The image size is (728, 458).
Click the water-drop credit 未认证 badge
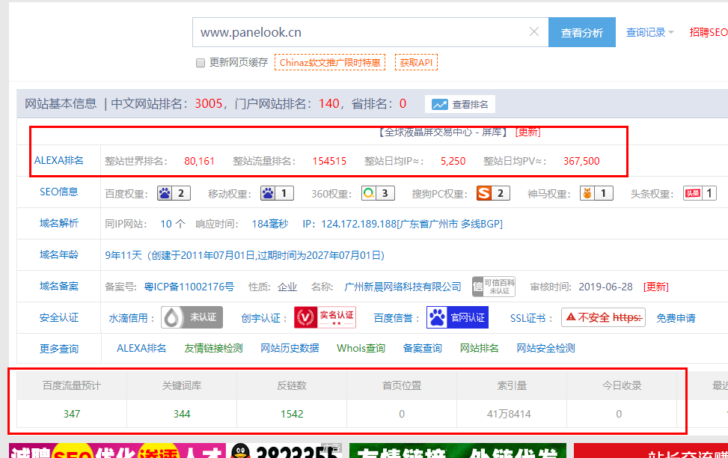(x=192, y=317)
